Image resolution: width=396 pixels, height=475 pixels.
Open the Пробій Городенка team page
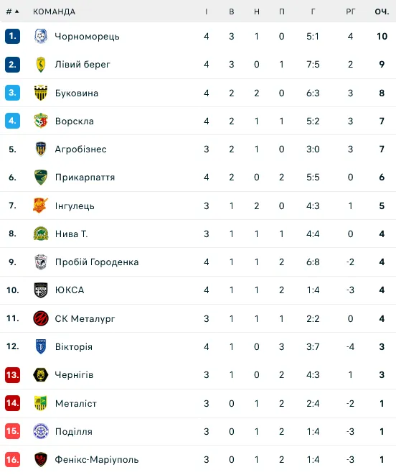(97, 262)
